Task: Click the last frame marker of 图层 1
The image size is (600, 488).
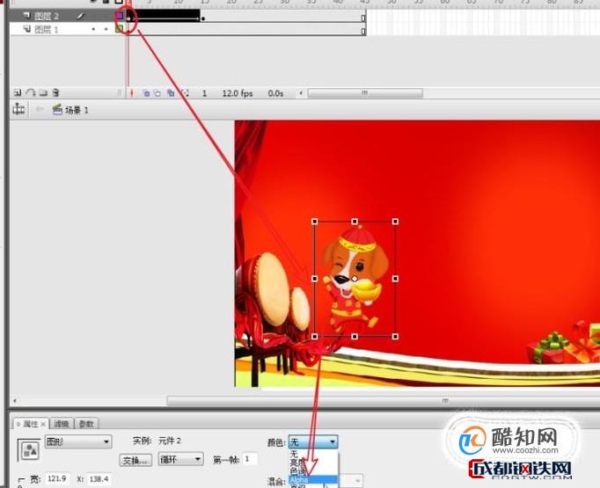Action: (363, 31)
